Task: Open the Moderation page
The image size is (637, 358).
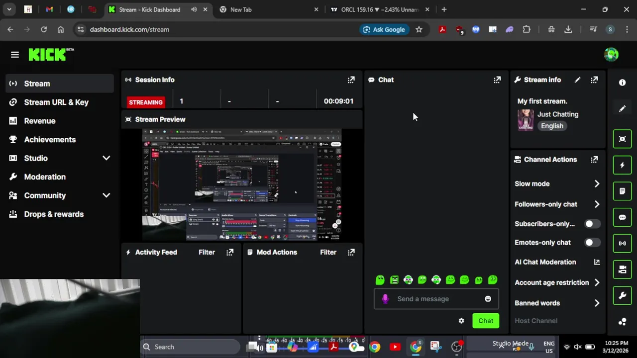Action: [60, 177]
